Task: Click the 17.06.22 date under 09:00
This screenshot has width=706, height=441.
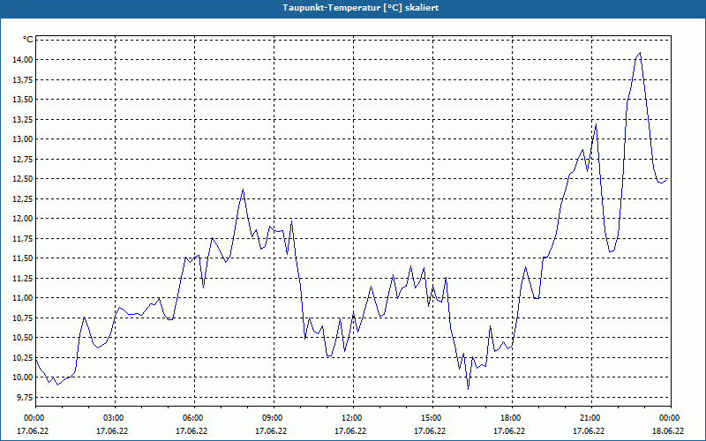Action: point(271,430)
